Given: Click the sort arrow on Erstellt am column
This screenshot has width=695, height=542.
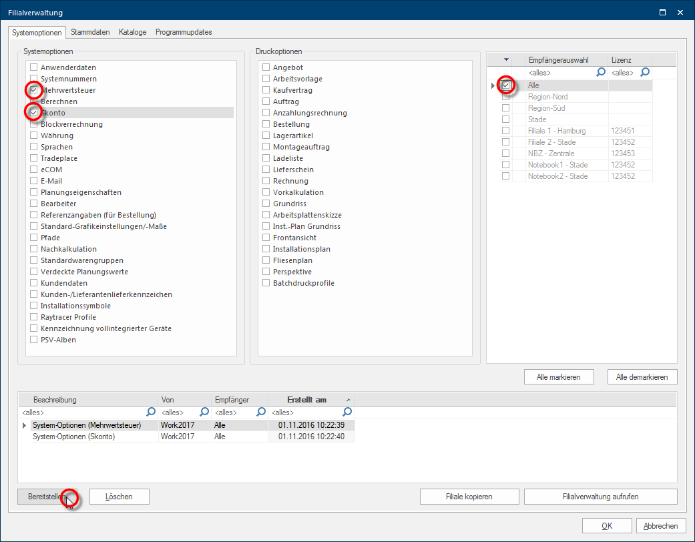Looking at the screenshot, I should point(348,400).
